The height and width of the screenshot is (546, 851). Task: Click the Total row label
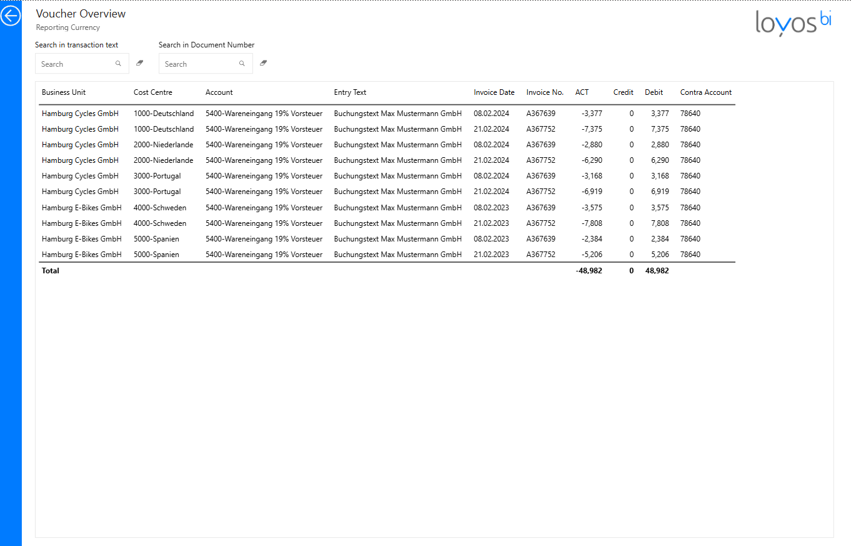coord(51,271)
